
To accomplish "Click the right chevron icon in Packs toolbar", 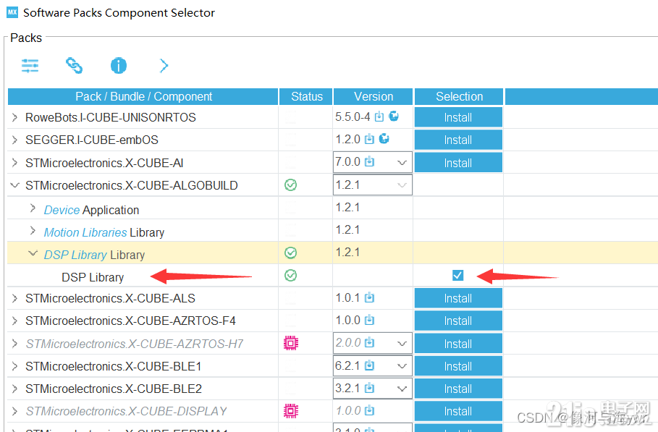I will [164, 66].
